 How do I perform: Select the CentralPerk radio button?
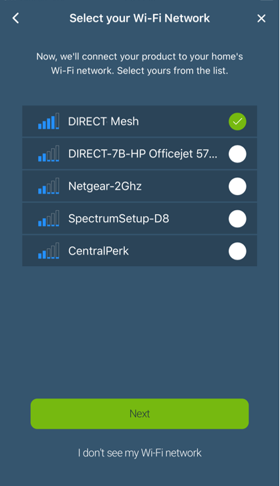point(237,251)
